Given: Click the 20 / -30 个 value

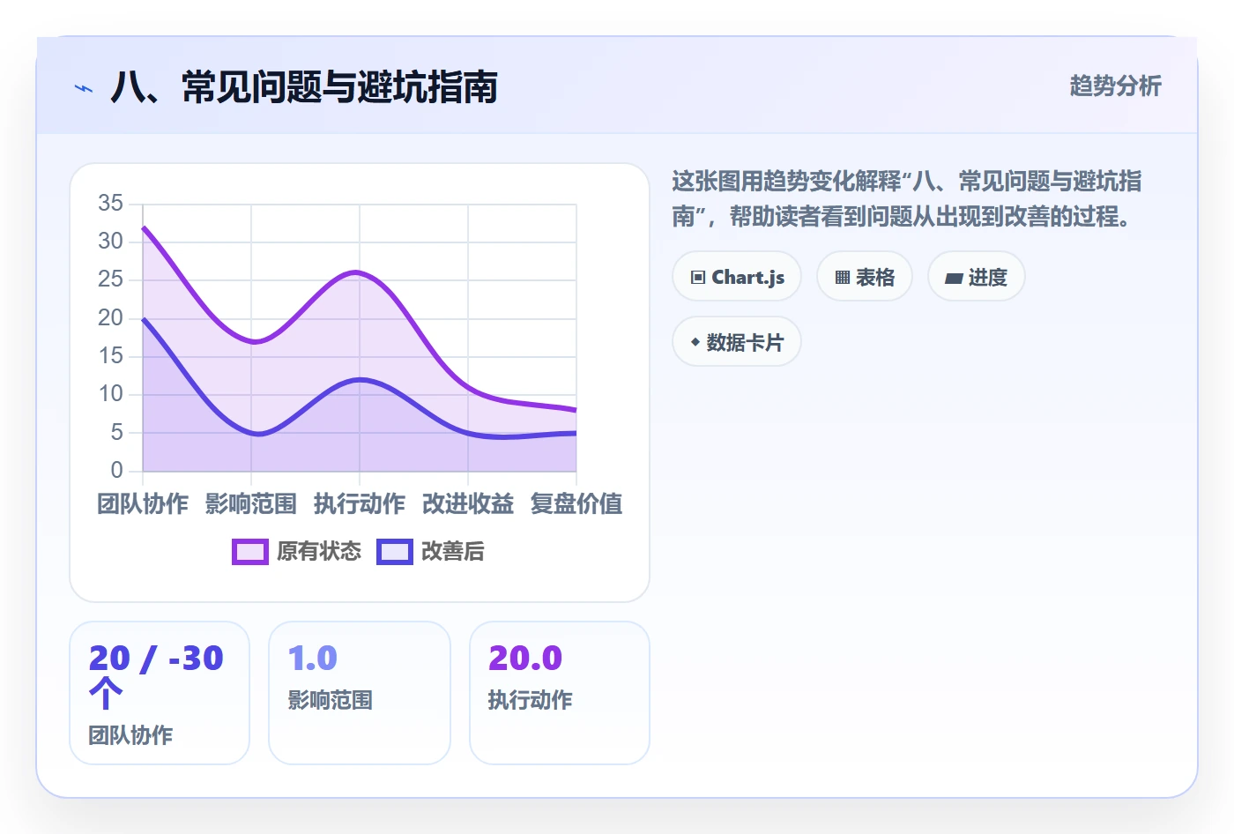Looking at the screenshot, I should click(x=156, y=675).
